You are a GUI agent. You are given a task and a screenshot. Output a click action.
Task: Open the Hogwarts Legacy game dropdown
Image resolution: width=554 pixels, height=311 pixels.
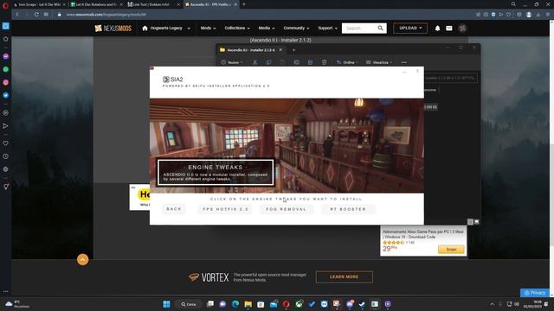tap(166, 29)
